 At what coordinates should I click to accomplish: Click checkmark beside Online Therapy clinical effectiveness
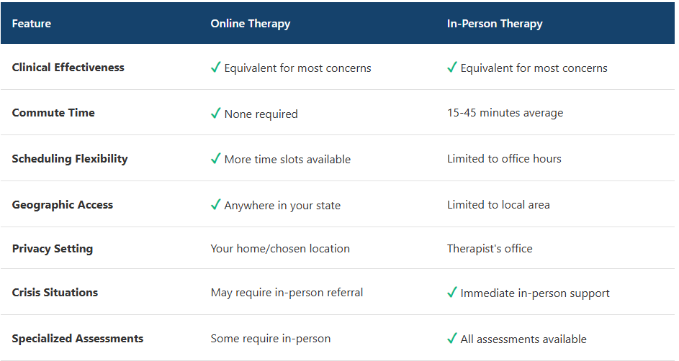click(x=215, y=68)
